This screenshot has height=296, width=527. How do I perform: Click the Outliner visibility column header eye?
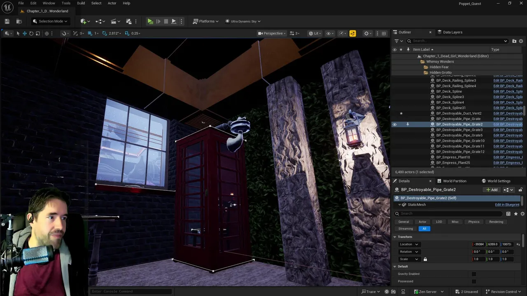click(x=394, y=49)
